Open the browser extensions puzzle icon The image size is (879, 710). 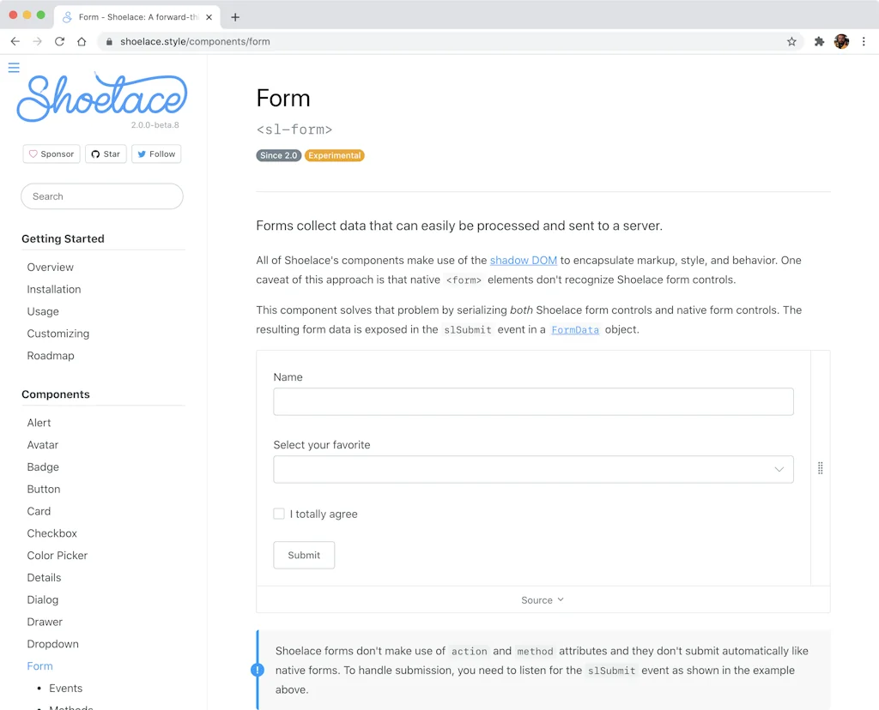pyautogui.click(x=819, y=40)
